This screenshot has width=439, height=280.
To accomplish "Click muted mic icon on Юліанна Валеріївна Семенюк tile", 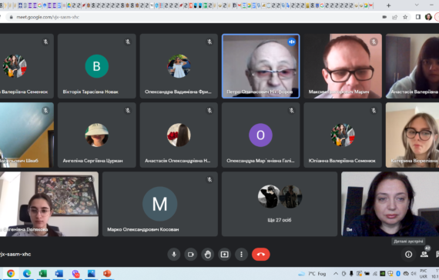I will point(374,111).
